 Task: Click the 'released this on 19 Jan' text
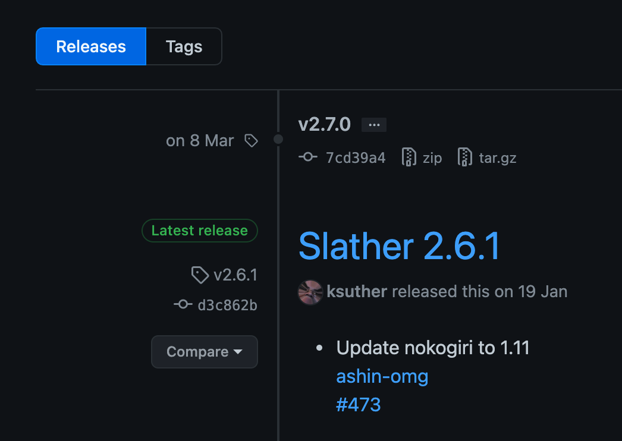pos(480,291)
